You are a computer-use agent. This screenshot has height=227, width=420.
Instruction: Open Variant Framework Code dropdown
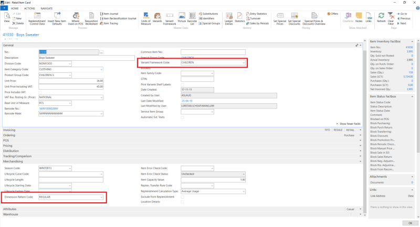[244, 62]
